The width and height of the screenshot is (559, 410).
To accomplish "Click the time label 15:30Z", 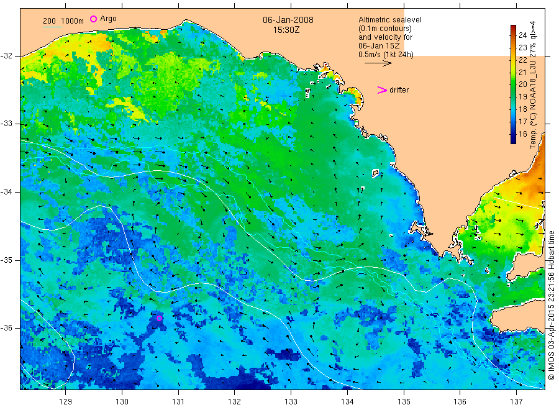I will click(286, 30).
